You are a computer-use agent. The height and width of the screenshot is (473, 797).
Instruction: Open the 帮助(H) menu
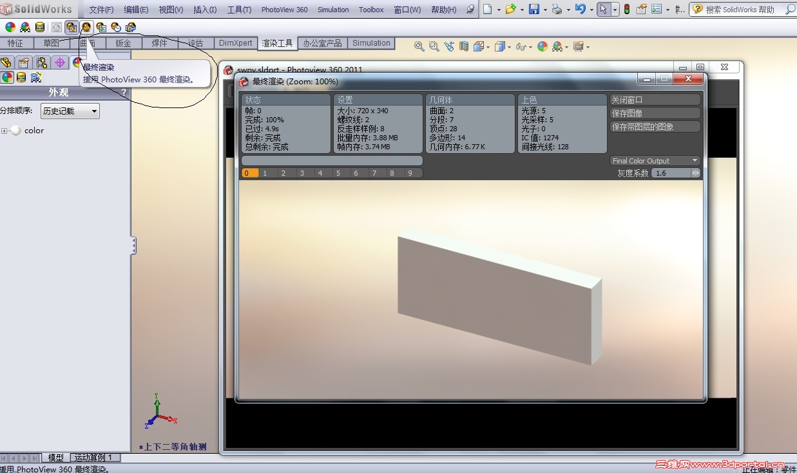pyautogui.click(x=444, y=10)
